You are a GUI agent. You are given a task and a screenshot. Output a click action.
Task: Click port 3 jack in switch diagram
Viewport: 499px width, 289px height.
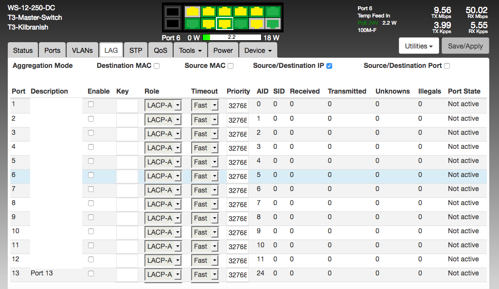(209, 12)
